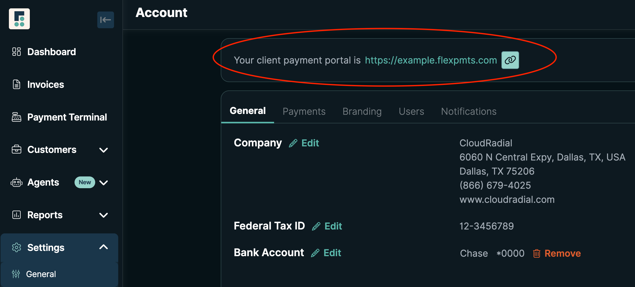Click the app logo in the sidebar

(19, 19)
